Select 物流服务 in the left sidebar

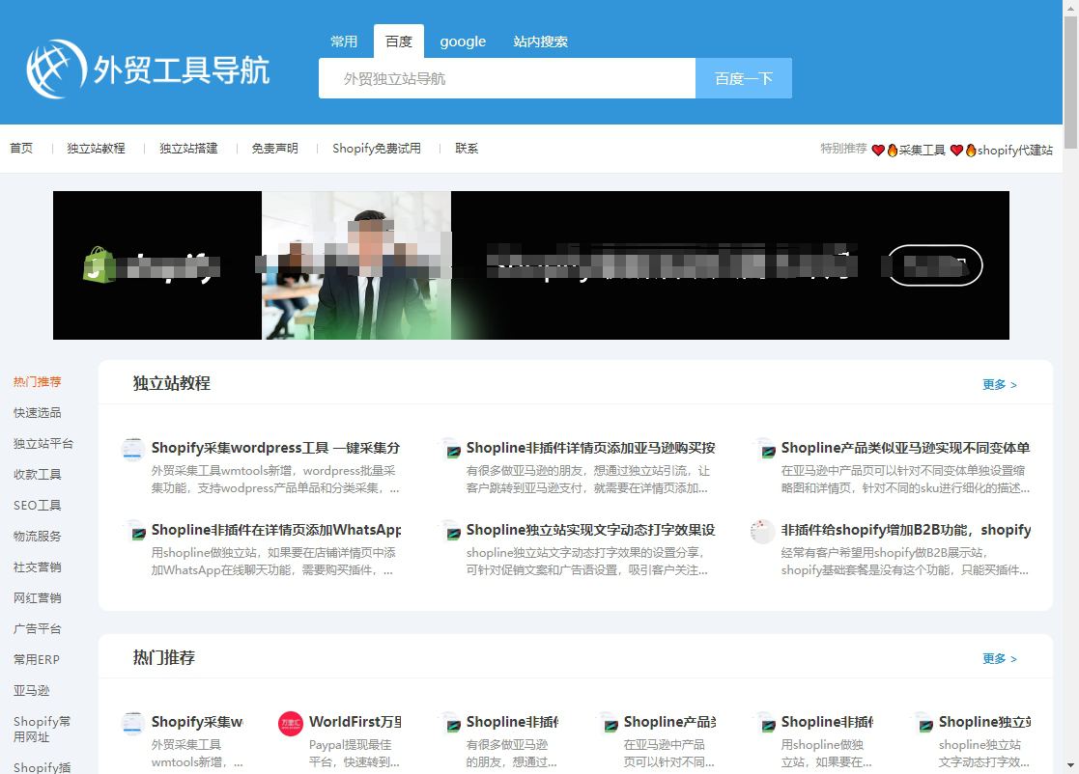coord(37,537)
